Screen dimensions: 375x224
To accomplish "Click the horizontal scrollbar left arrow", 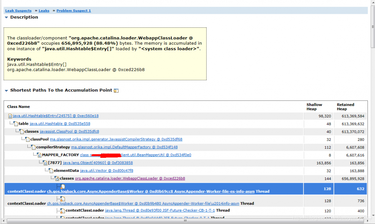I will pos(3,221).
